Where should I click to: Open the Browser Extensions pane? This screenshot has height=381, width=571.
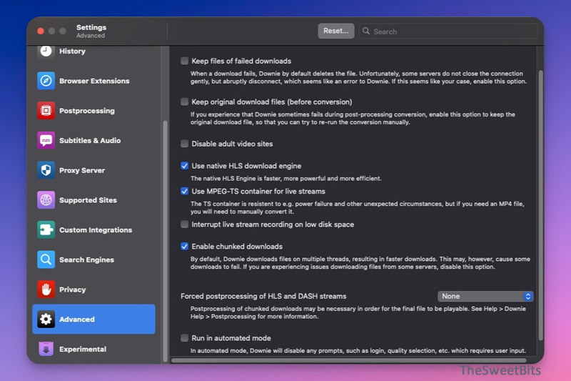coord(94,81)
